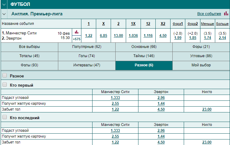This screenshot has height=145, width=230.
Task: Pick Кто последний yellow card Эвертон 1.44
Action: coord(161,136)
